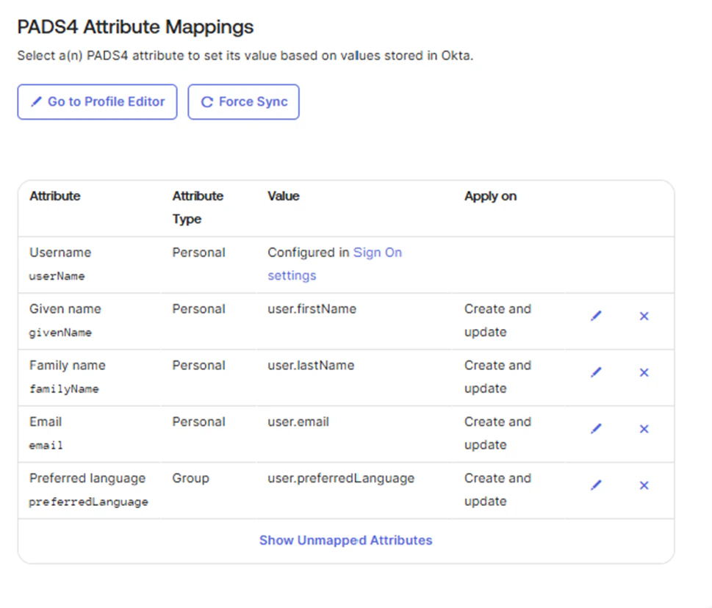Delete the Family name mapping X icon
Image resolution: width=712 pixels, height=608 pixels.
(x=644, y=372)
